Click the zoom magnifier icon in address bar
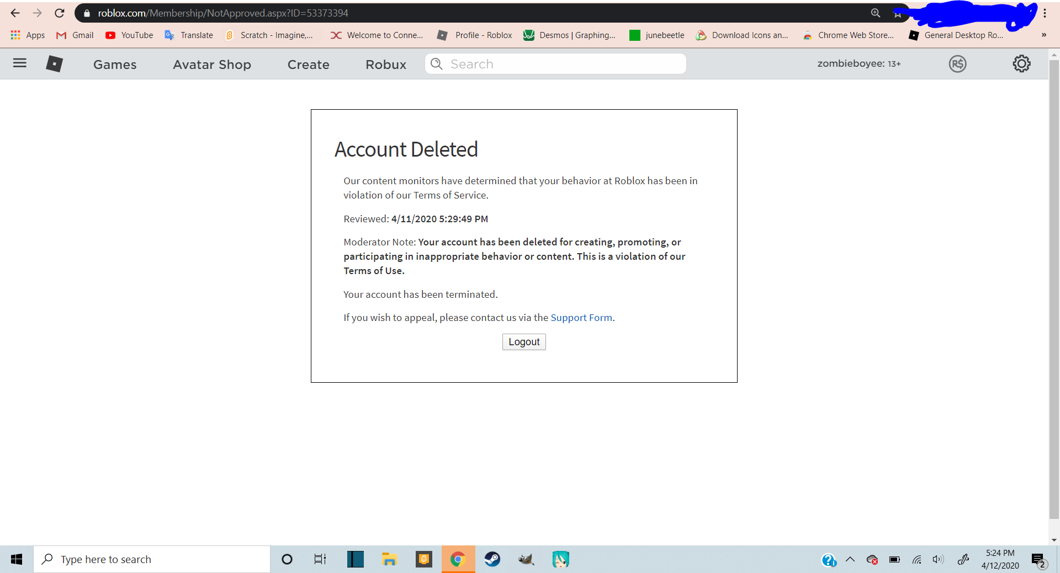The image size is (1060, 573). pyautogui.click(x=876, y=13)
